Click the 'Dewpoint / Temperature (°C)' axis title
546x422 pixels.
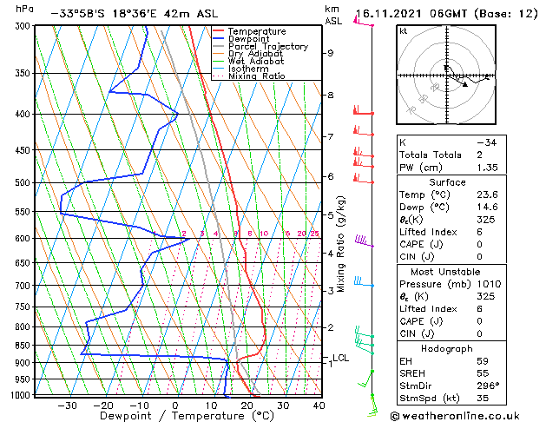tap(187, 416)
